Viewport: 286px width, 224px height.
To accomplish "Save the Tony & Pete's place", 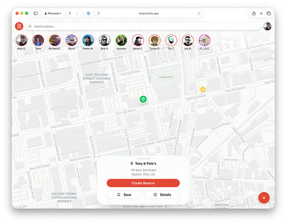I will 124,195.
